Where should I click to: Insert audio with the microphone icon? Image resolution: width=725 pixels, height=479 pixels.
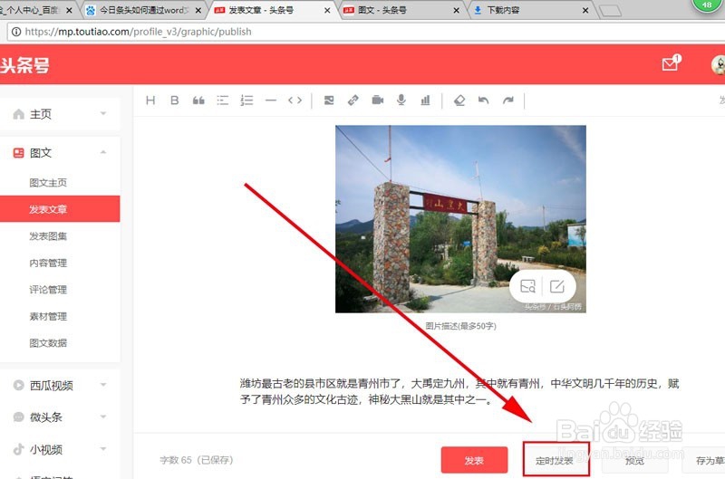[x=401, y=100]
